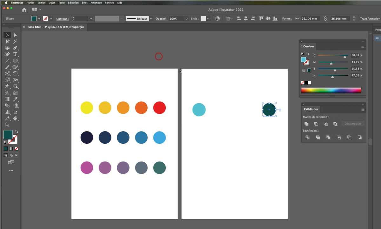Open the Objet menu
Viewport: 381px width, 229px height.
point(52,3)
